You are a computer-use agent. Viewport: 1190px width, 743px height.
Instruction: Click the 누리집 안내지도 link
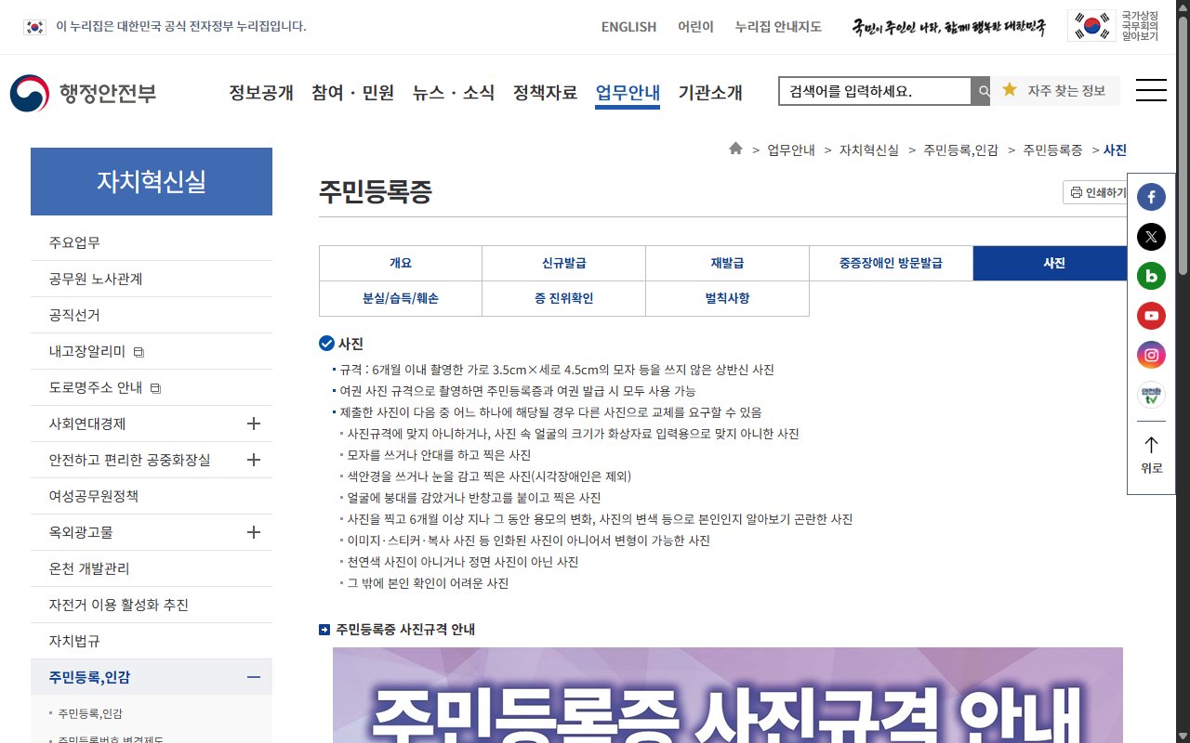tap(778, 27)
